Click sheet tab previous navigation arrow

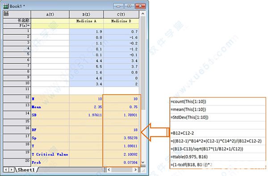6,170
